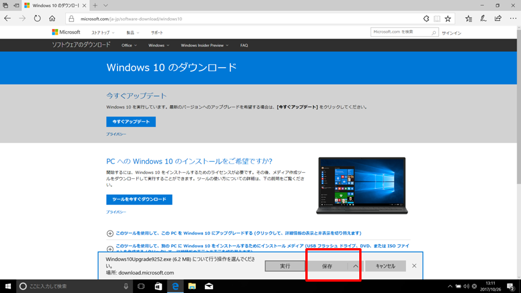Viewport: 521px width, 293px height.
Task: Click the Windows 10 laptop image
Action: coord(362,186)
